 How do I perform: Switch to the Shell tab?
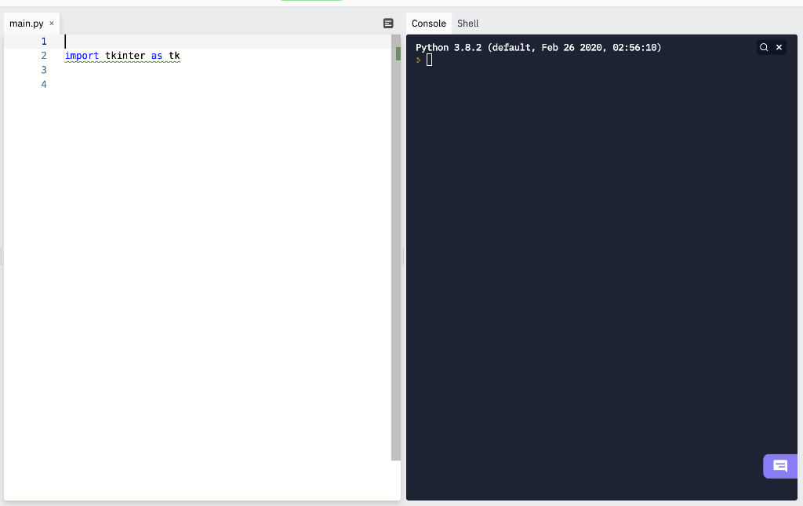pos(467,24)
